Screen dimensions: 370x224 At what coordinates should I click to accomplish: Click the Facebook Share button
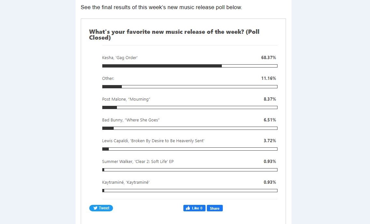coord(215,208)
